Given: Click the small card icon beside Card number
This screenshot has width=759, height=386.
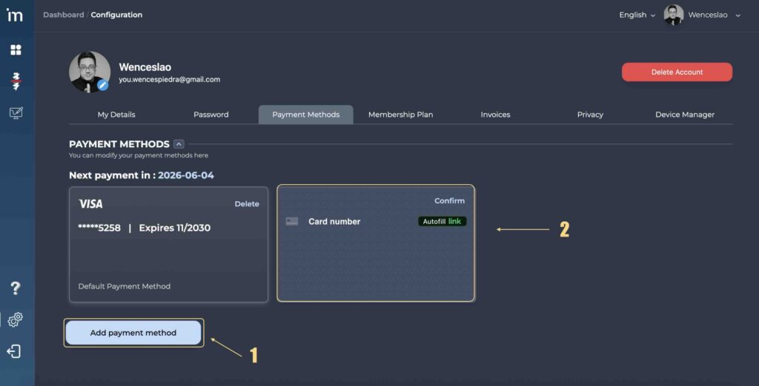Looking at the screenshot, I should pos(292,222).
